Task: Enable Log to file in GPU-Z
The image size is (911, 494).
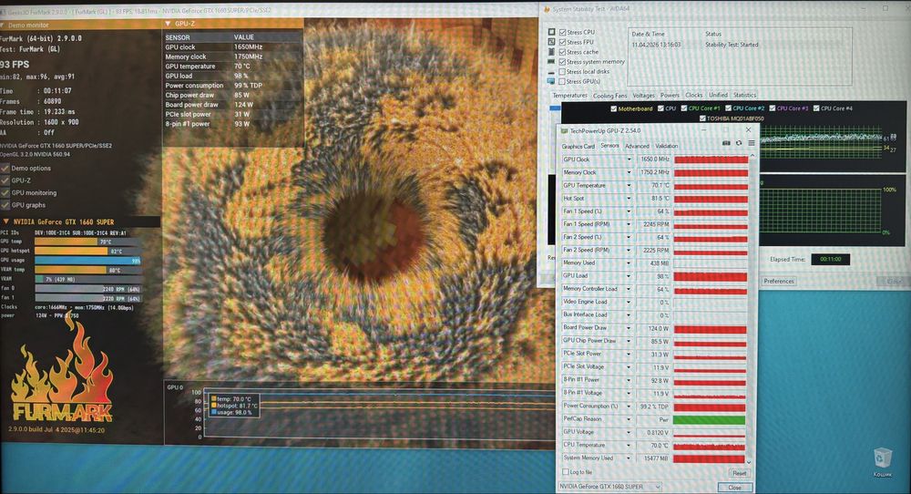Action: [566, 472]
